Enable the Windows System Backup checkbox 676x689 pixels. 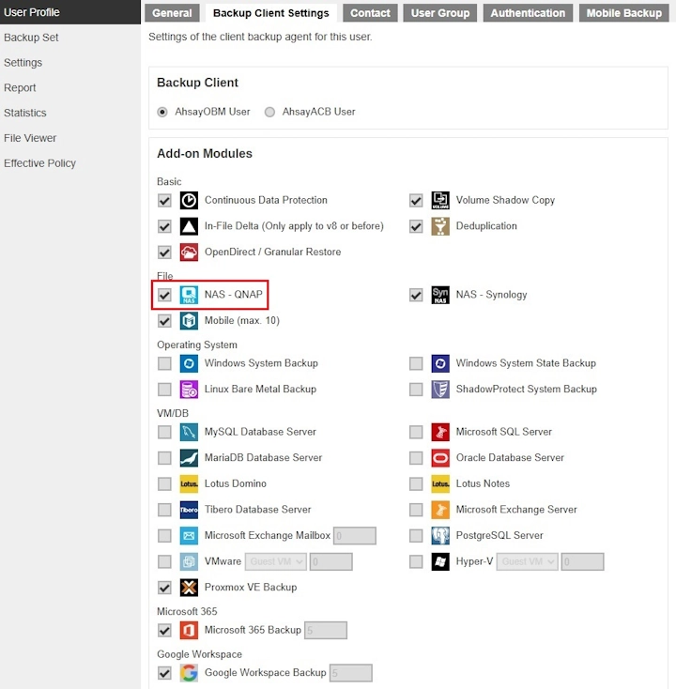[164, 363]
